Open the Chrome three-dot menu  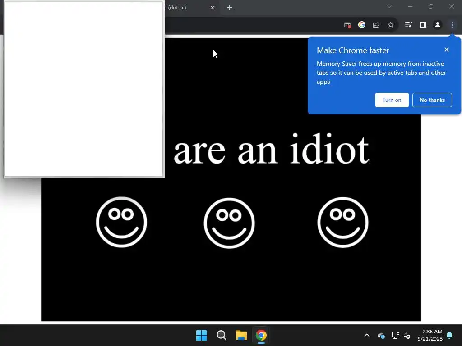coord(452,25)
